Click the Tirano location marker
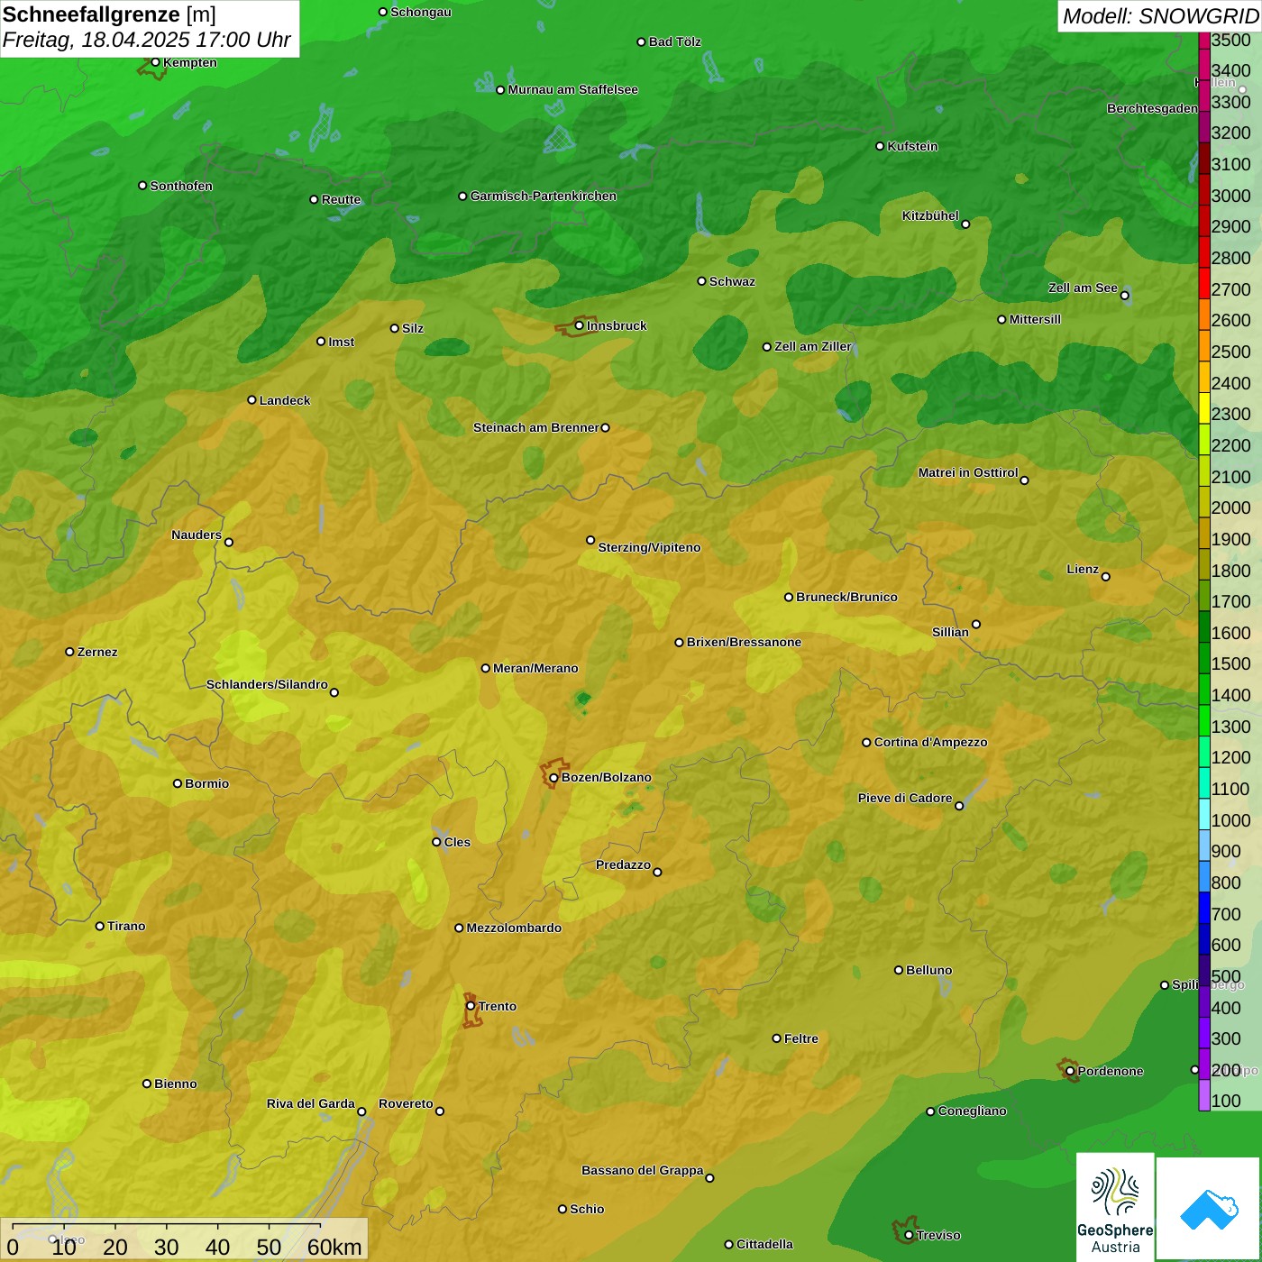 [x=100, y=926]
